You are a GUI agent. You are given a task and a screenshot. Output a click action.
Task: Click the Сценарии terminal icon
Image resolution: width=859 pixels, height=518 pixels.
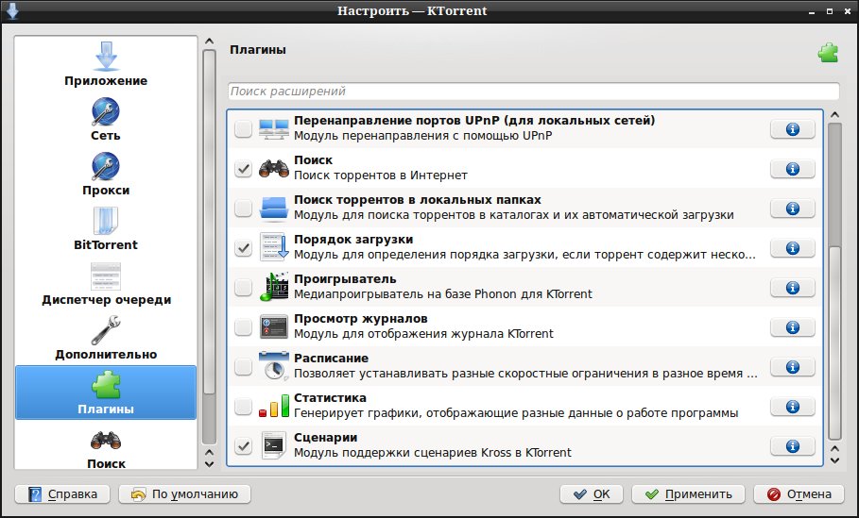273,445
